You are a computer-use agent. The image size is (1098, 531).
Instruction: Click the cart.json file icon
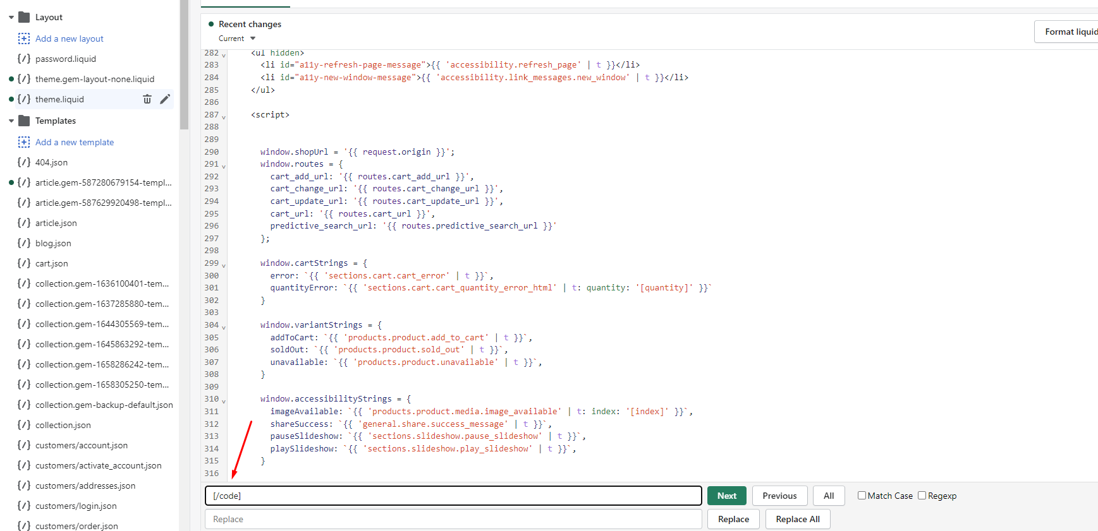[x=24, y=263]
